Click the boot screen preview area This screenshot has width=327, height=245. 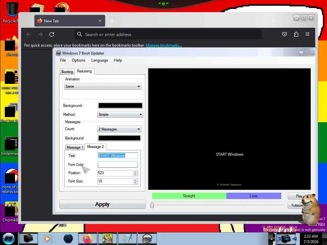tap(229, 129)
